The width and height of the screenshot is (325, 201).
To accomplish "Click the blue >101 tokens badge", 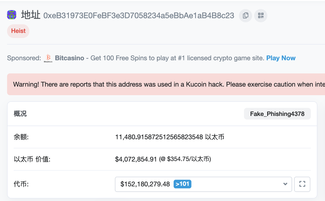I will pyautogui.click(x=182, y=184).
